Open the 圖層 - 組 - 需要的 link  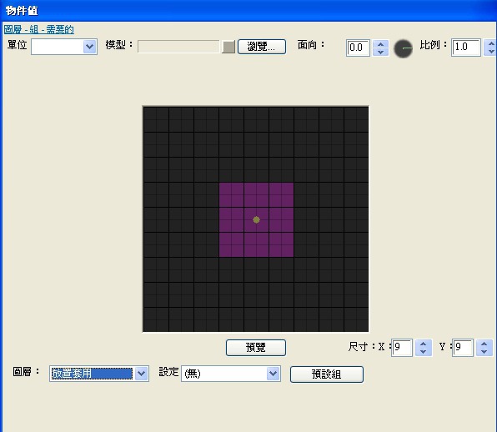[39, 29]
